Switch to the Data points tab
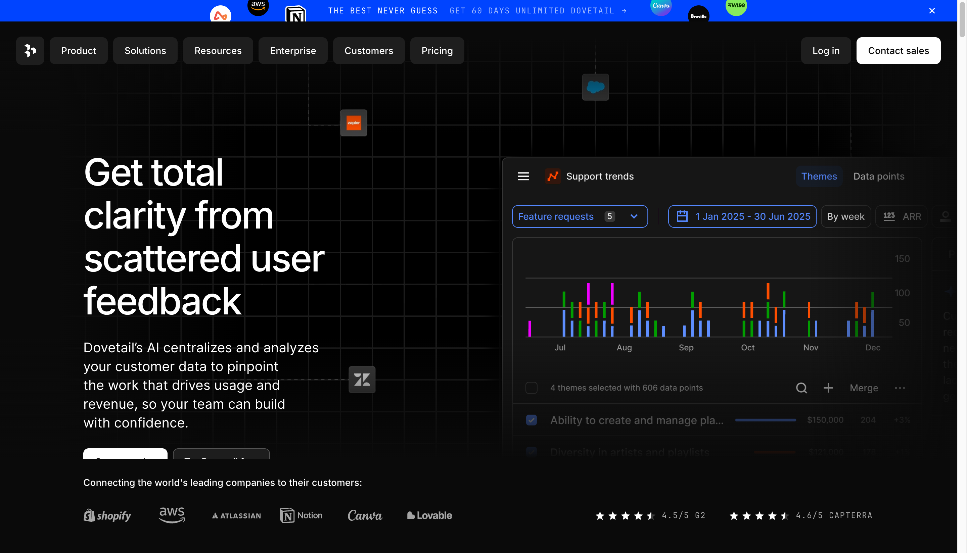 point(878,176)
